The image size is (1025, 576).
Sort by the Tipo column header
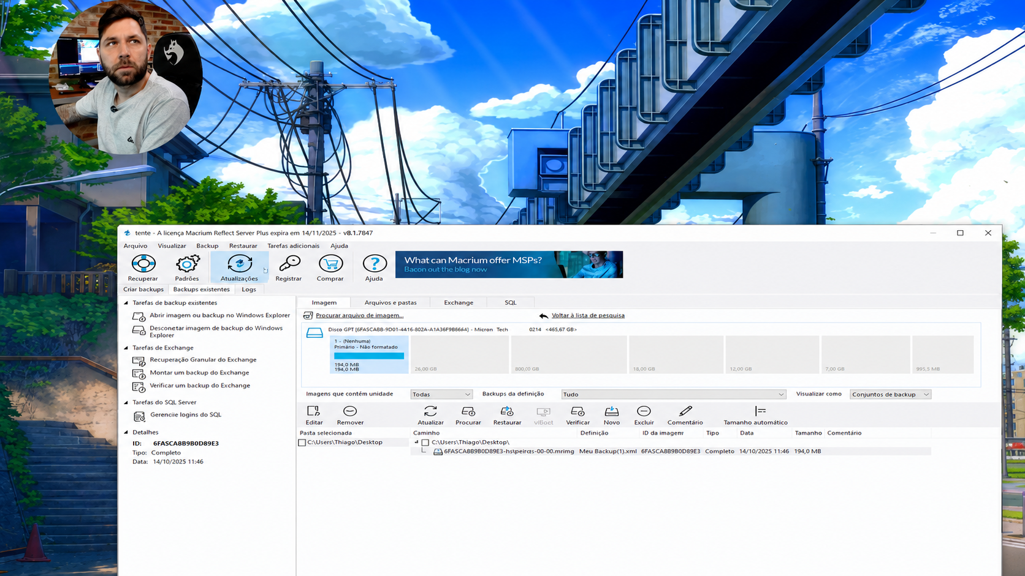tap(719, 433)
